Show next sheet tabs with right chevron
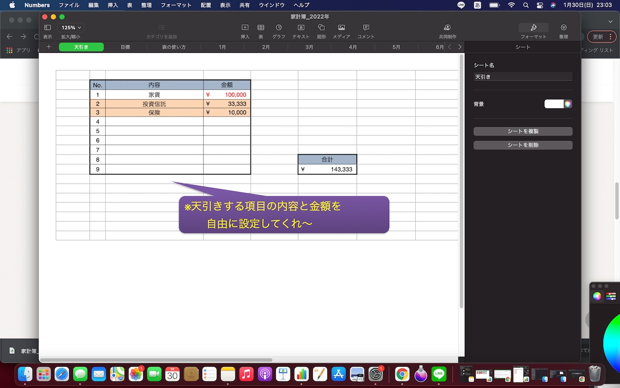The image size is (620, 388). click(460, 47)
